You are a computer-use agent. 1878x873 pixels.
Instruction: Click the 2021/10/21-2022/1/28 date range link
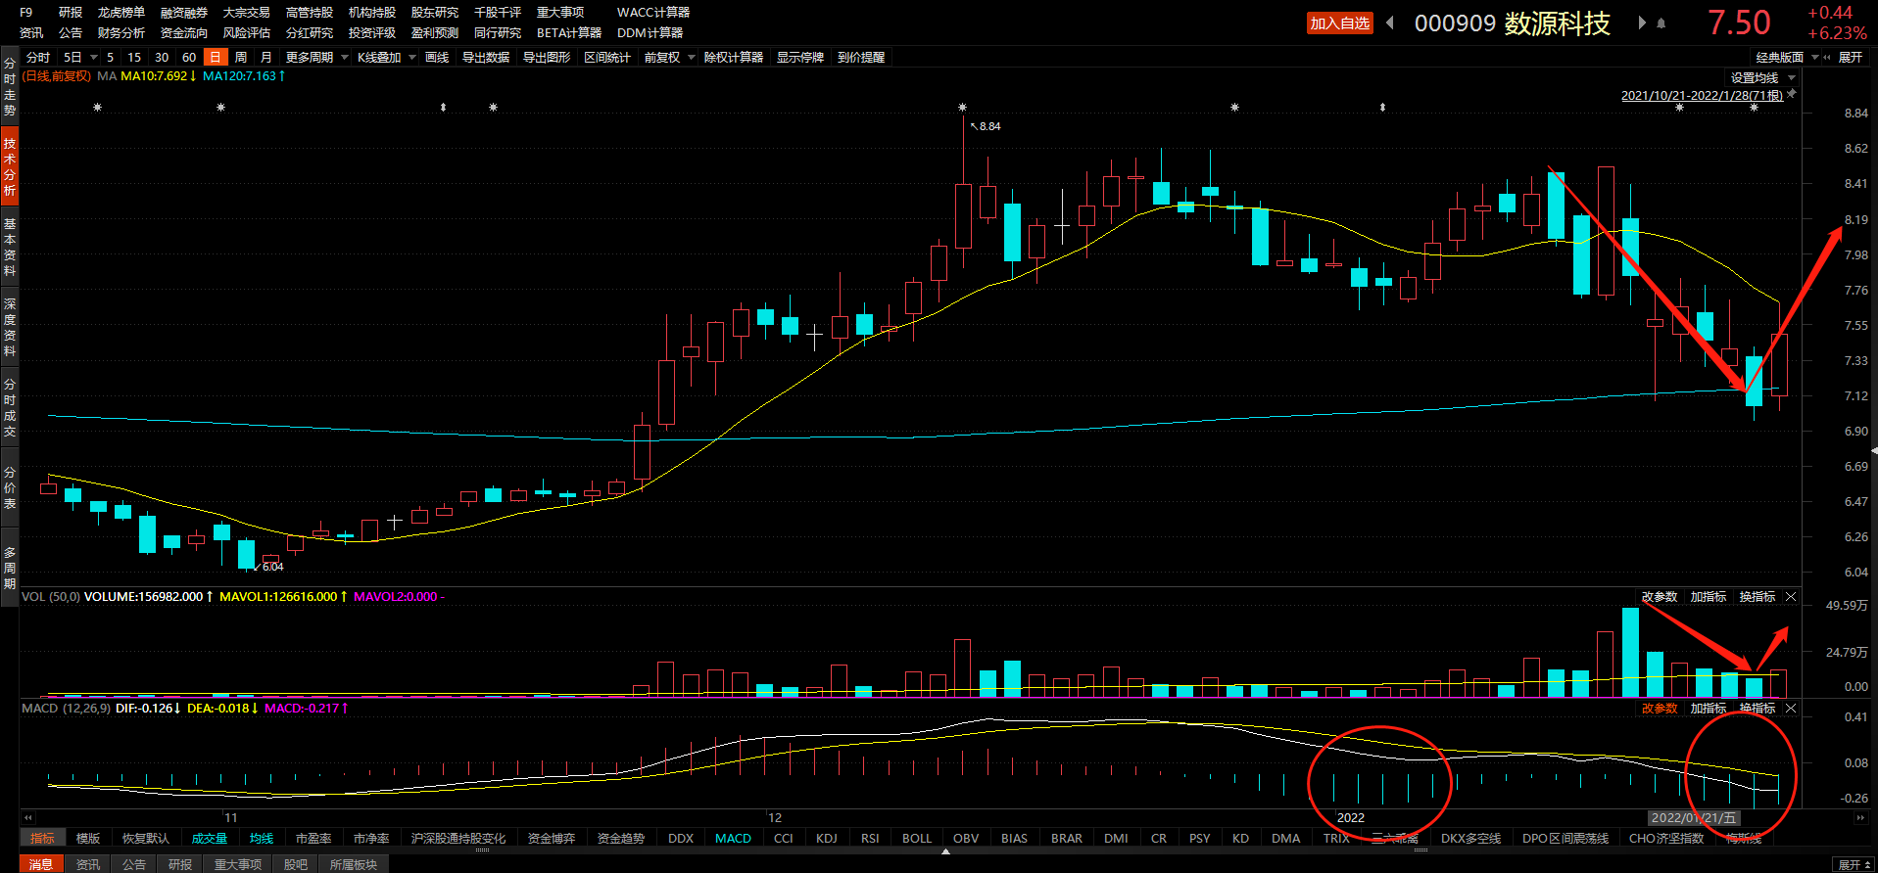[x=1702, y=95]
